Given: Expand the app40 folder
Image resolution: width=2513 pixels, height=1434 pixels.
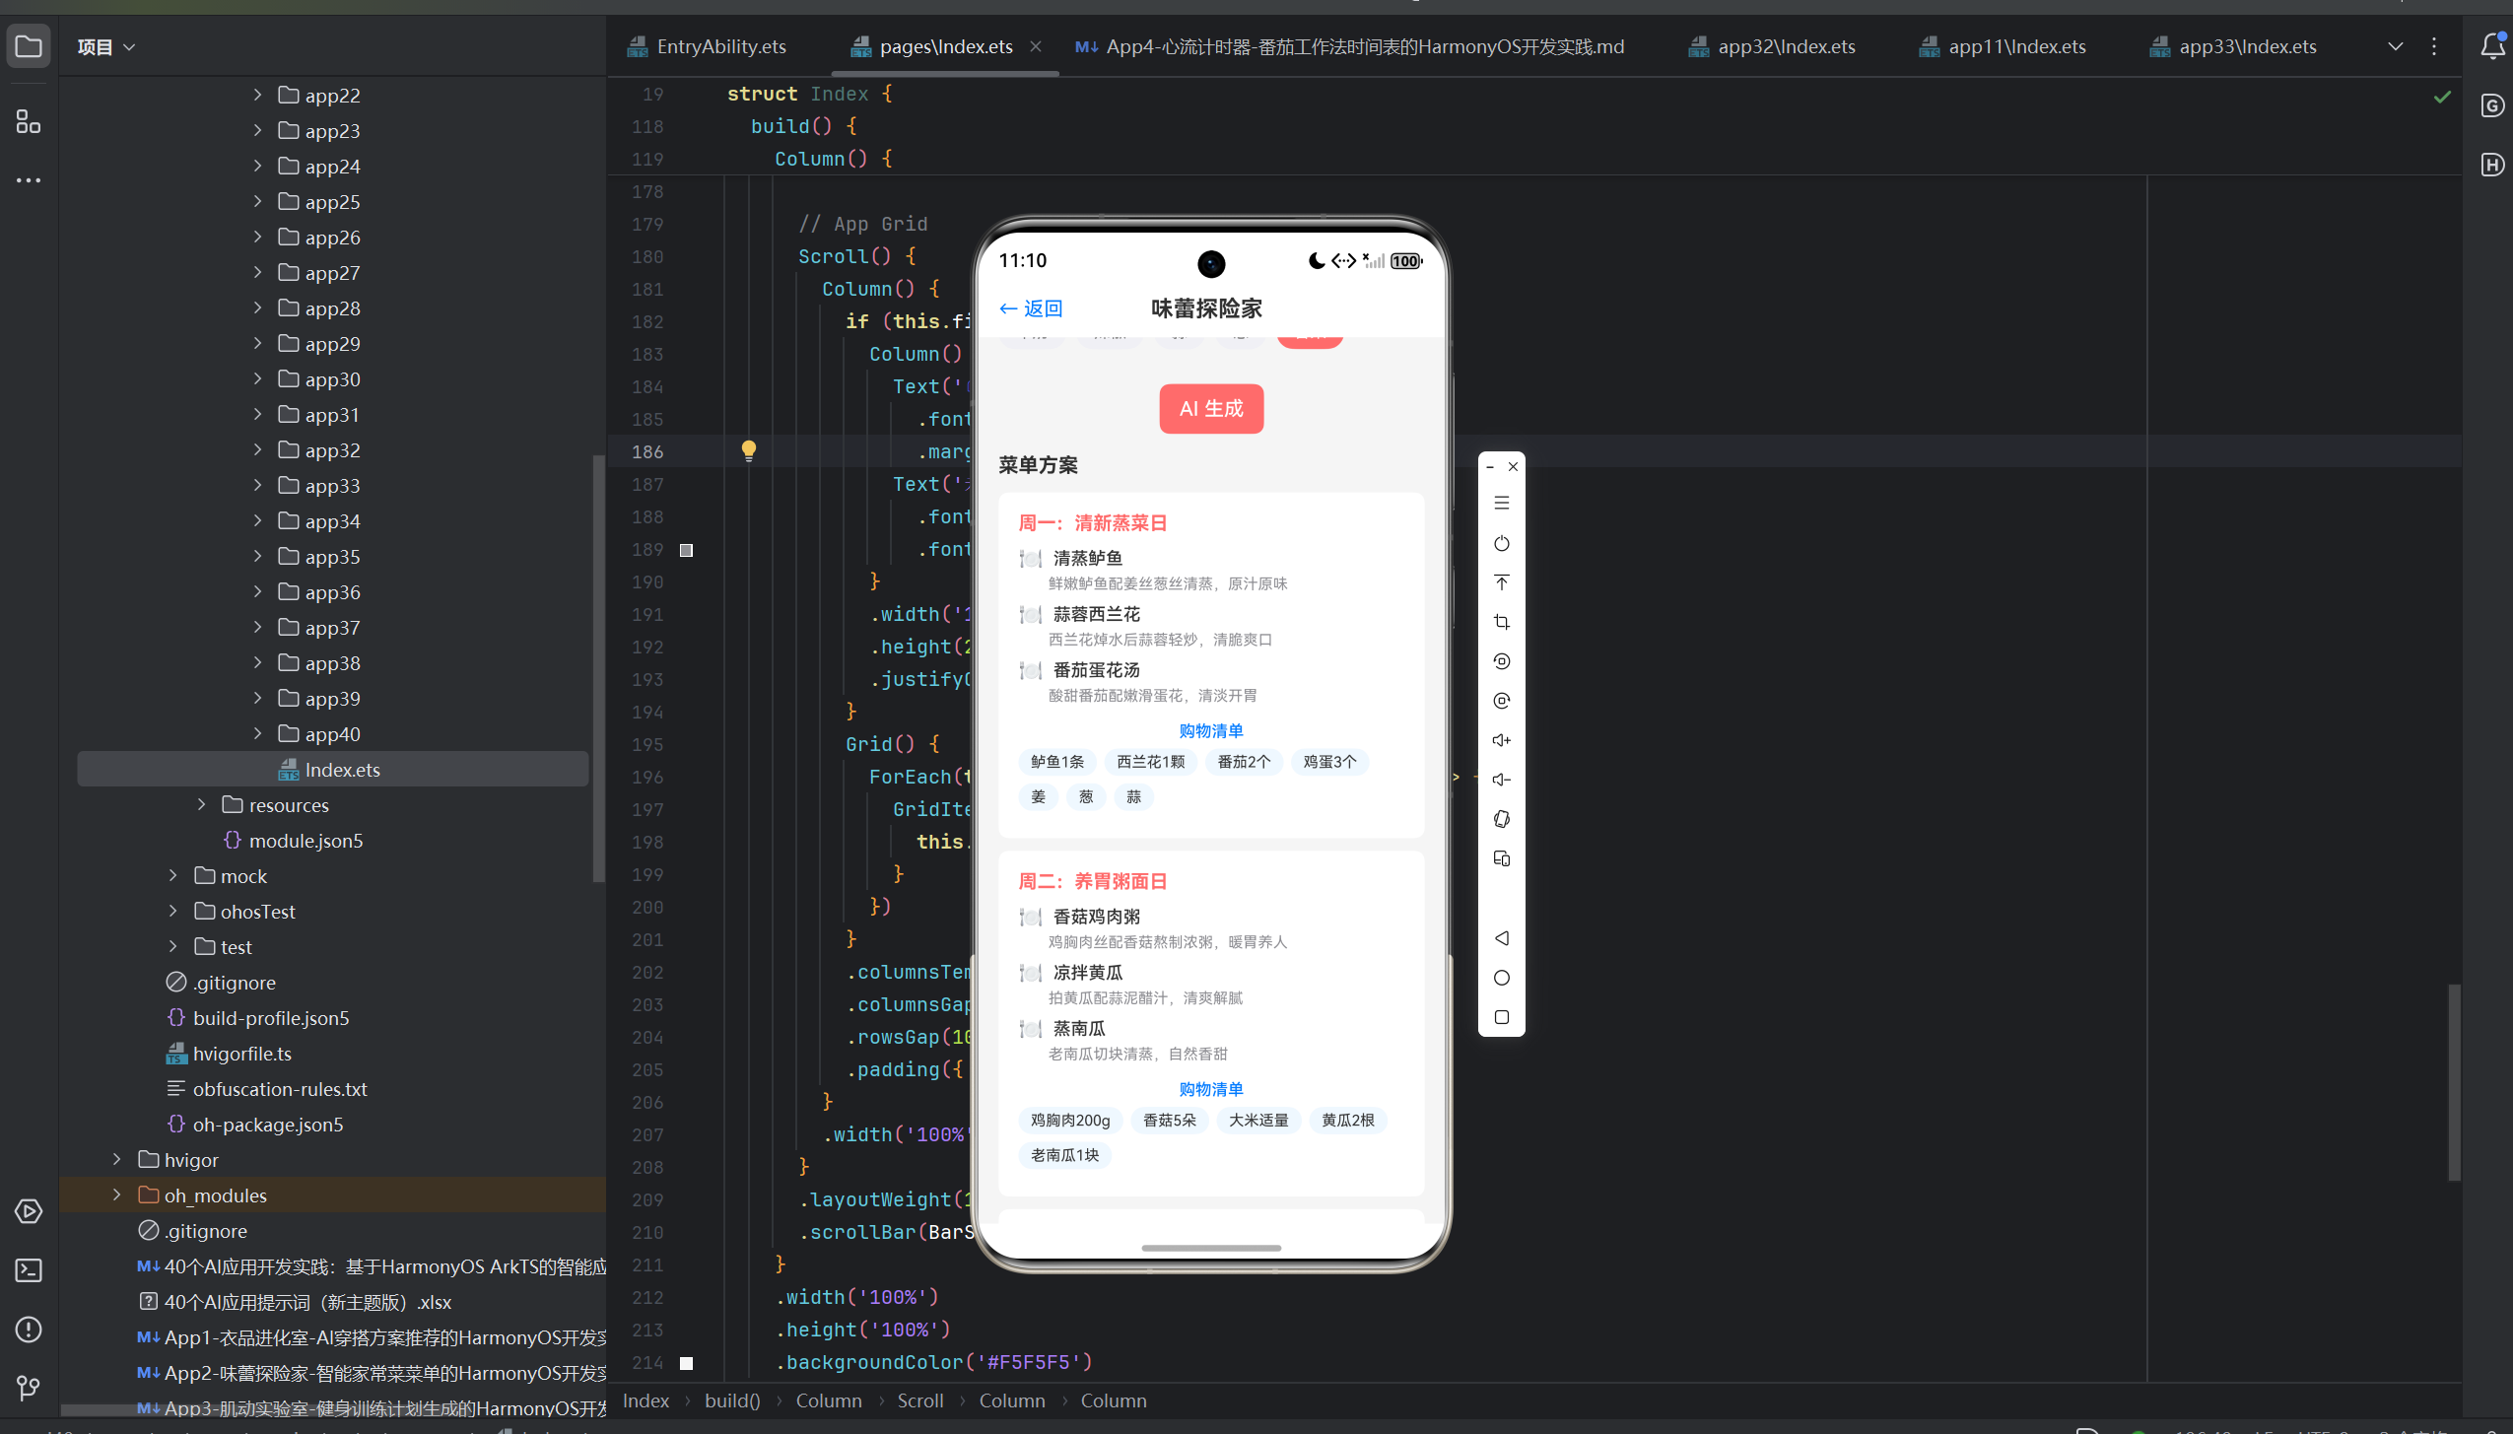Looking at the screenshot, I should (x=257, y=733).
